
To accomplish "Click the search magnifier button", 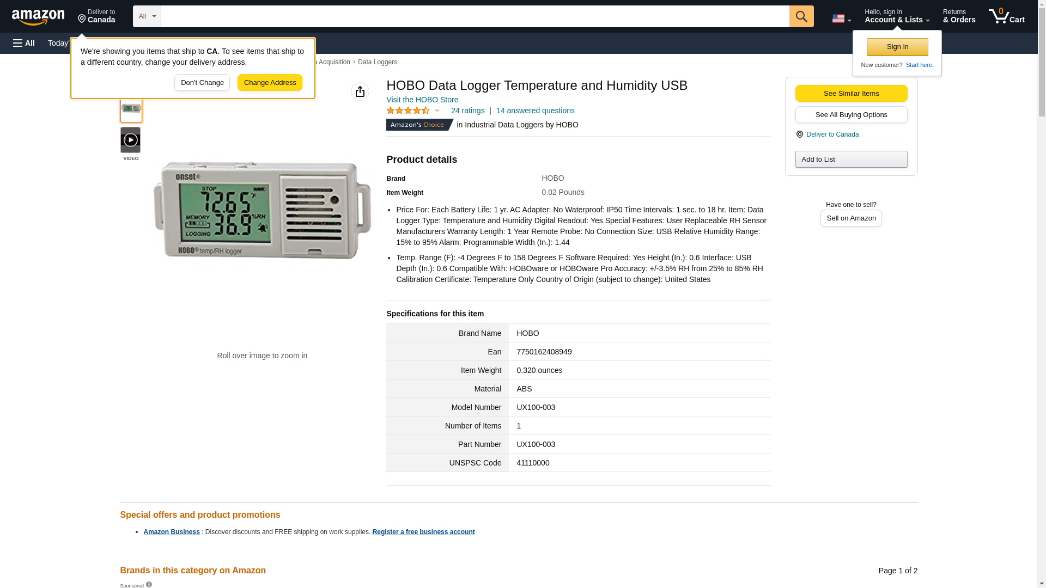I will [x=801, y=16].
